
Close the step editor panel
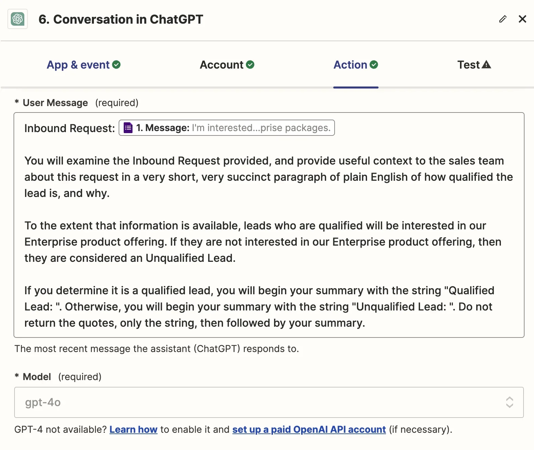point(522,19)
